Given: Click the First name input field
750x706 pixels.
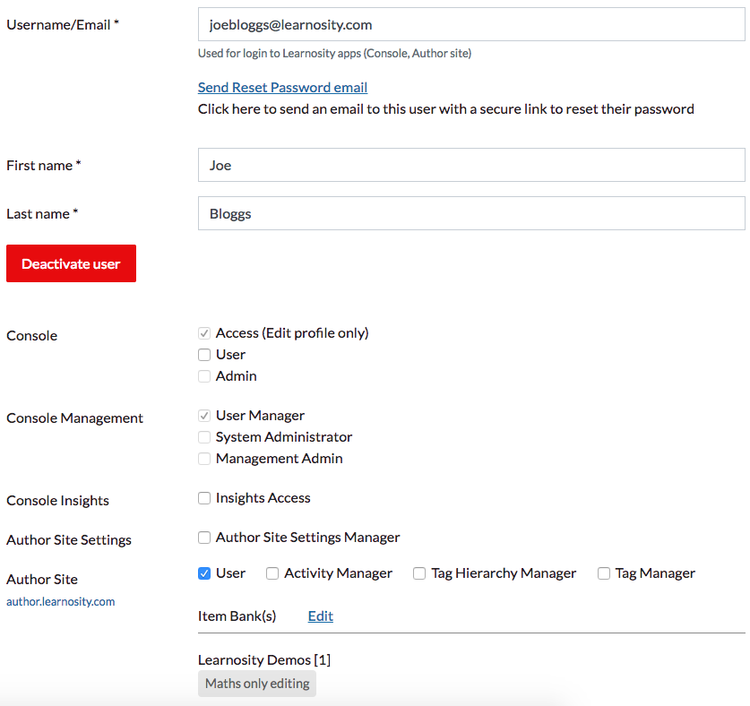Looking at the screenshot, I should pos(471,165).
